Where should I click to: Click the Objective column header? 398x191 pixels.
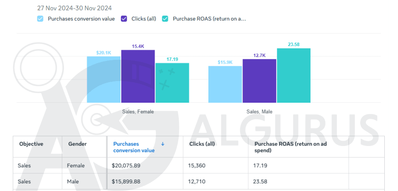tap(31, 144)
